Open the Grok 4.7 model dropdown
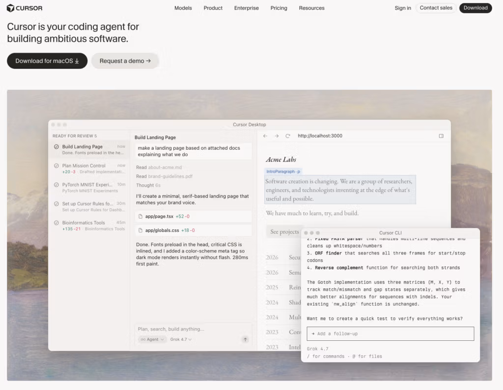Image resolution: width=503 pixels, height=390 pixels. [181, 339]
